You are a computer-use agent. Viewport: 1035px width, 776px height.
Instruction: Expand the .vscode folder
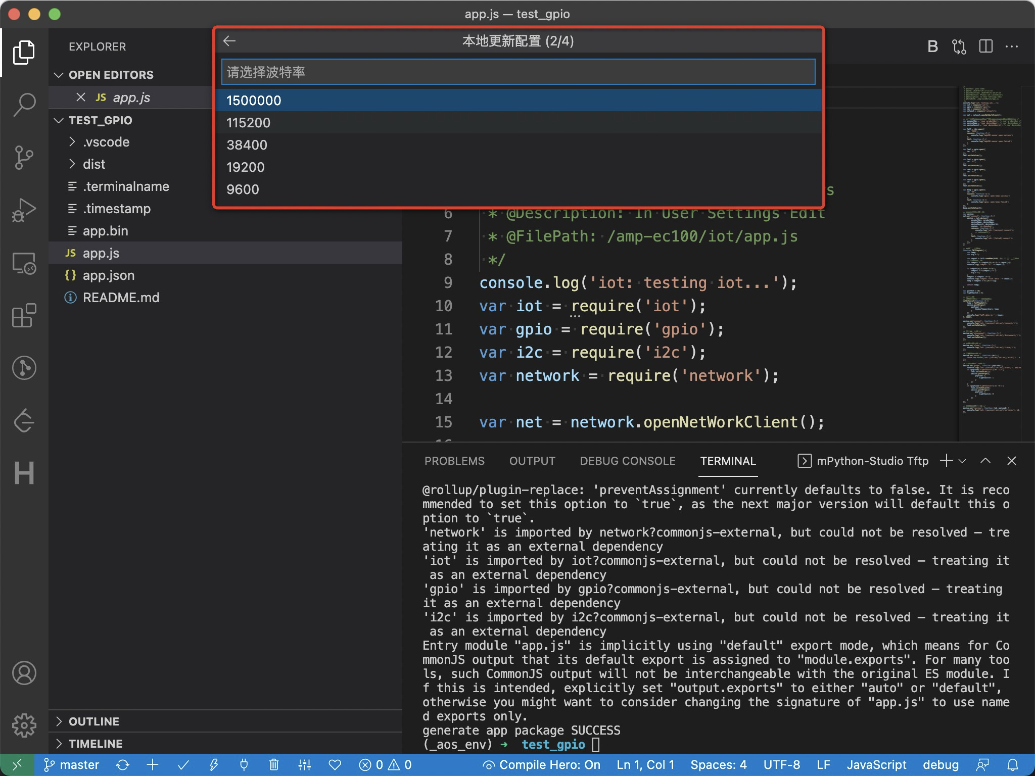(x=72, y=142)
